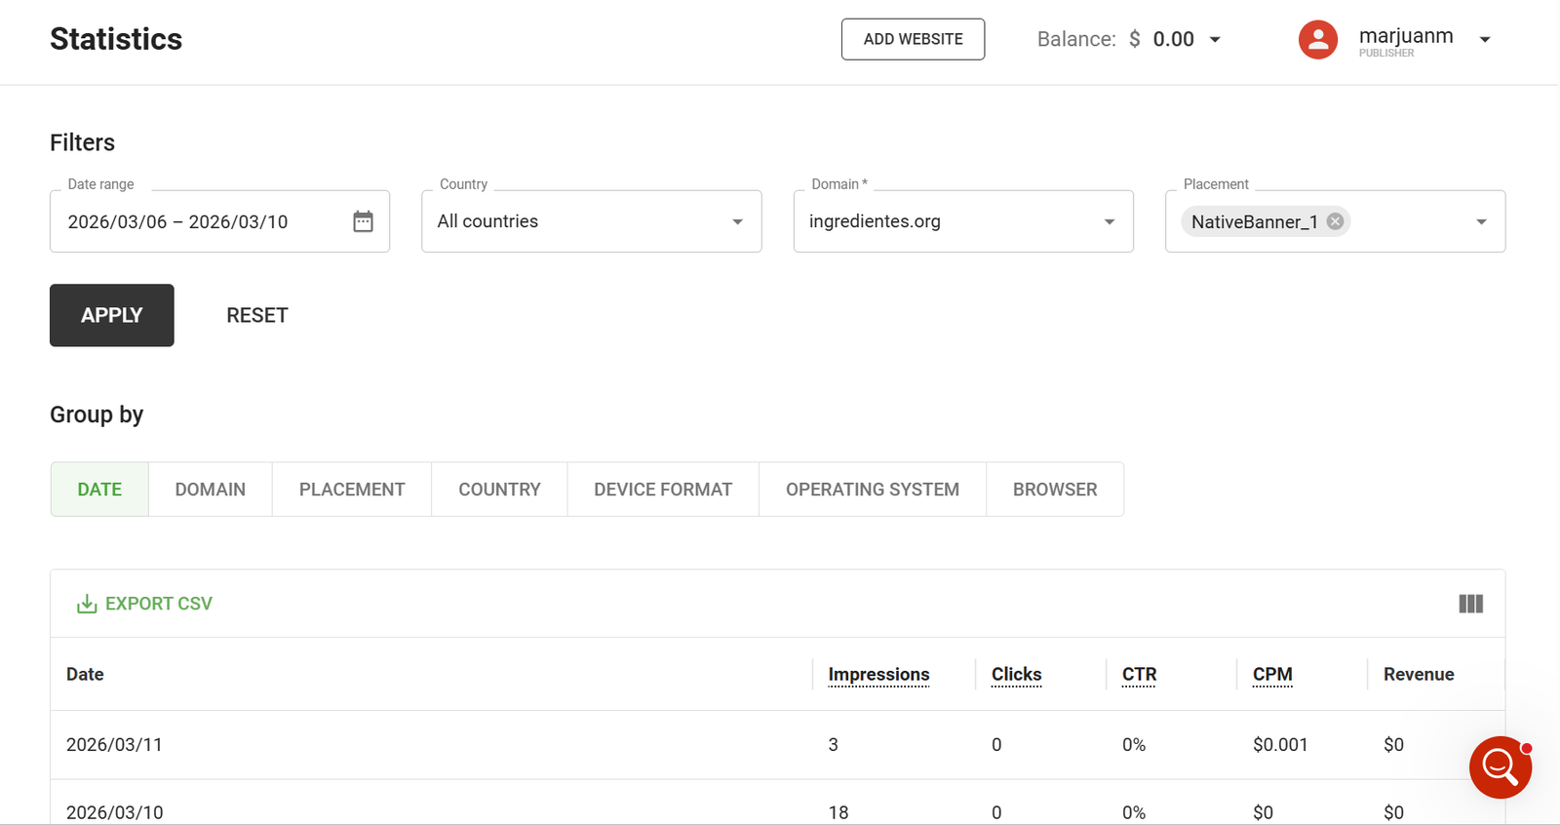Group results by Device Format
Image resolution: width=1560 pixels, height=825 pixels.
point(663,490)
